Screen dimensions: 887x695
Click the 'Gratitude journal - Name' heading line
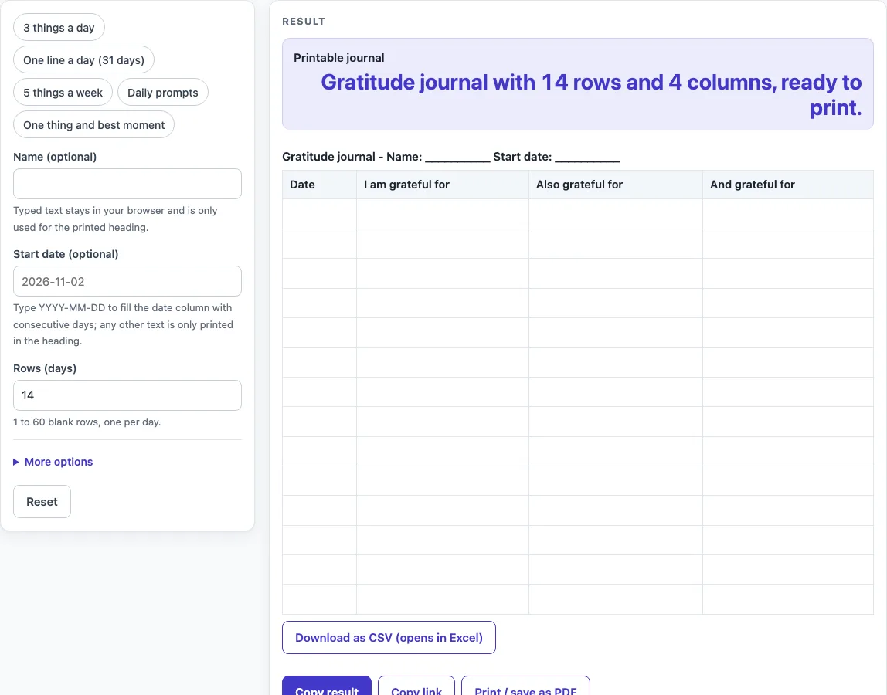click(451, 157)
